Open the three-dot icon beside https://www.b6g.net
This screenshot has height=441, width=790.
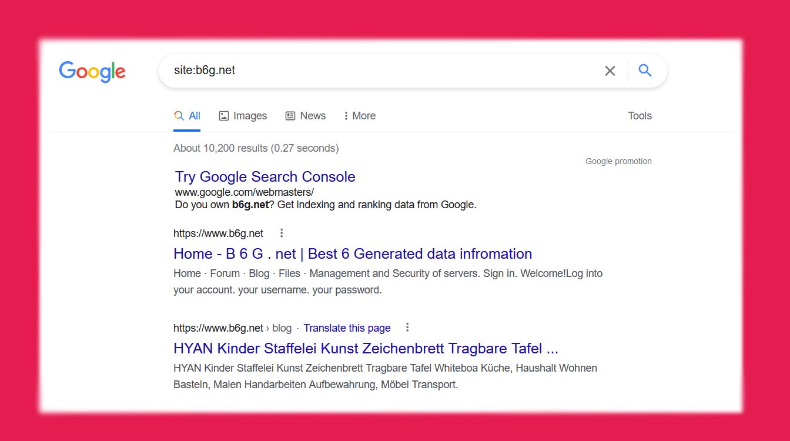(281, 233)
